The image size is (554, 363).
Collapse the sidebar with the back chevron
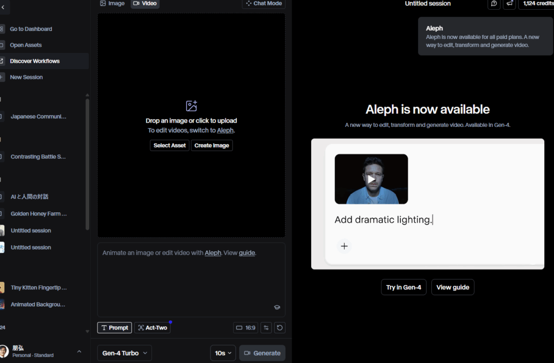click(x=3, y=7)
